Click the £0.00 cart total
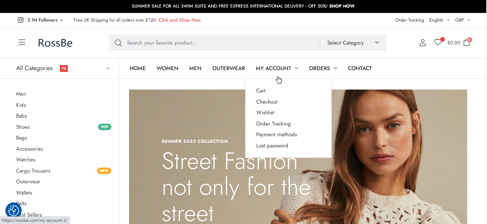The height and width of the screenshot is (224, 487). coord(453,43)
